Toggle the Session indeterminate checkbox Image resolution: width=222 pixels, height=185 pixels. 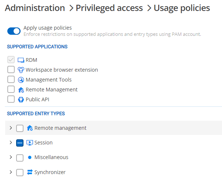(20, 143)
